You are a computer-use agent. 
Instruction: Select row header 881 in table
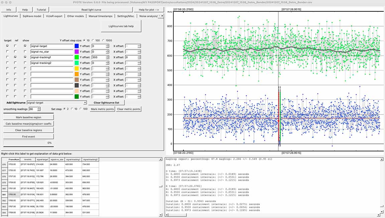(x=4, y=194)
